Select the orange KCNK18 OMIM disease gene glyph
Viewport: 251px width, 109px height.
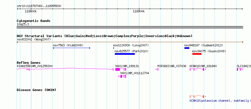198,97
